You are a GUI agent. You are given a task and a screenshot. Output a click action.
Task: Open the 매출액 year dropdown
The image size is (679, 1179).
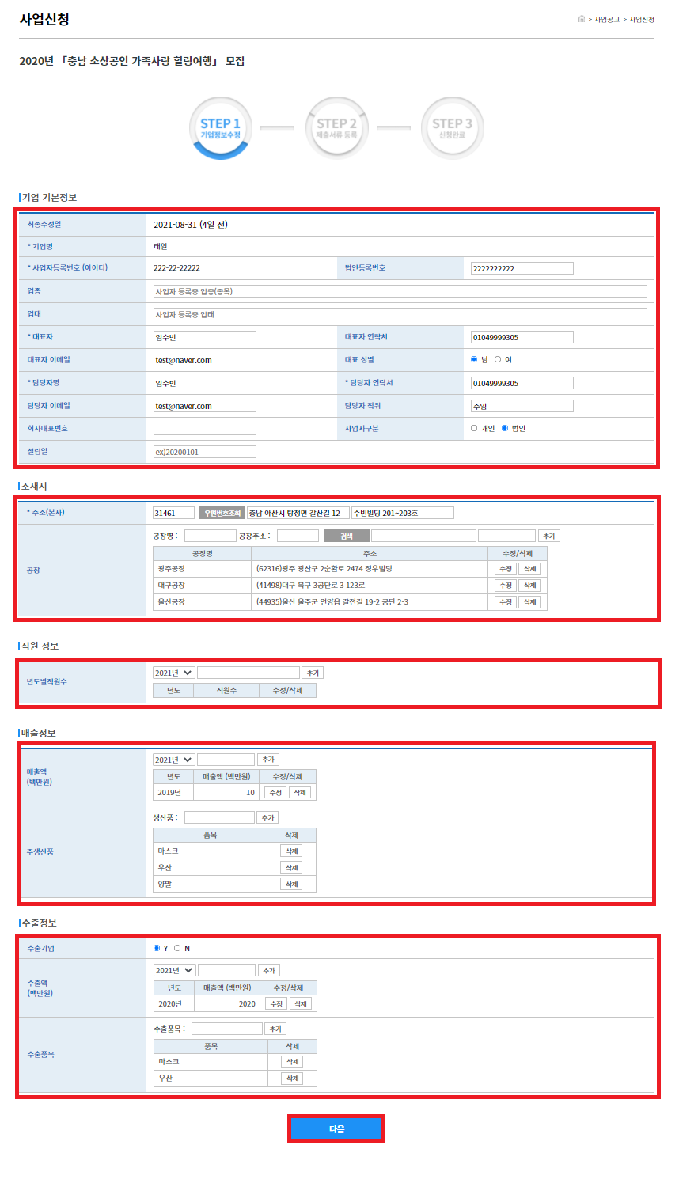[173, 760]
